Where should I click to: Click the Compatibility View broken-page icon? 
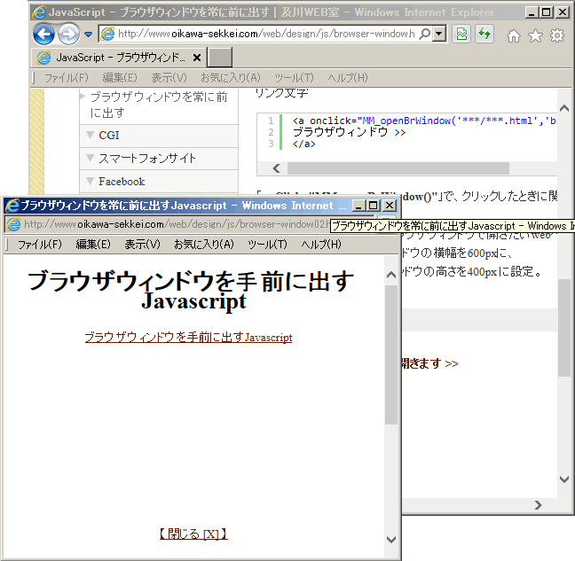click(x=461, y=34)
